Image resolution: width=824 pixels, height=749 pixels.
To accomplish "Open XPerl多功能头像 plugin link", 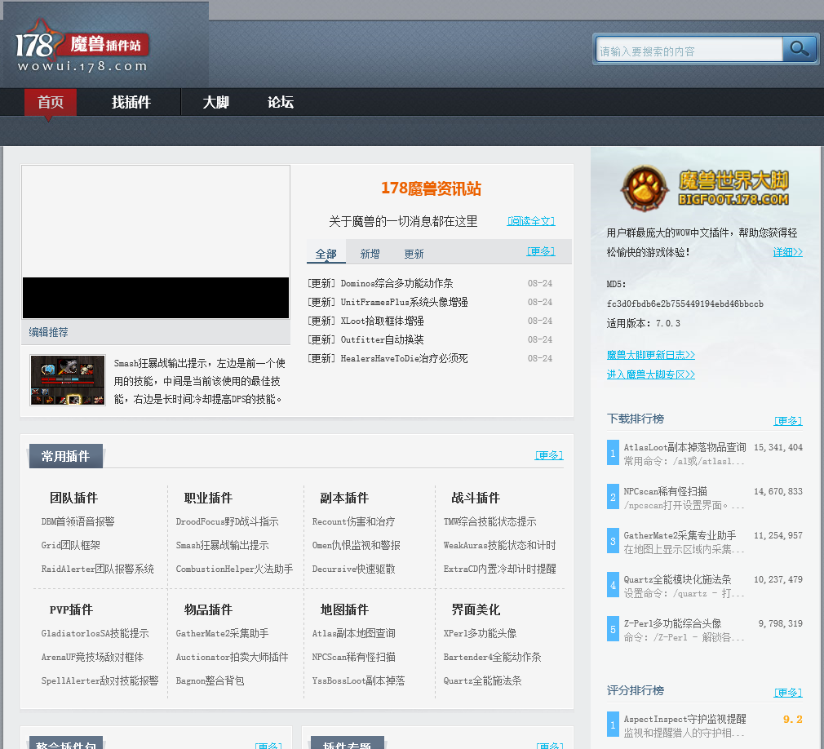I will pos(480,633).
